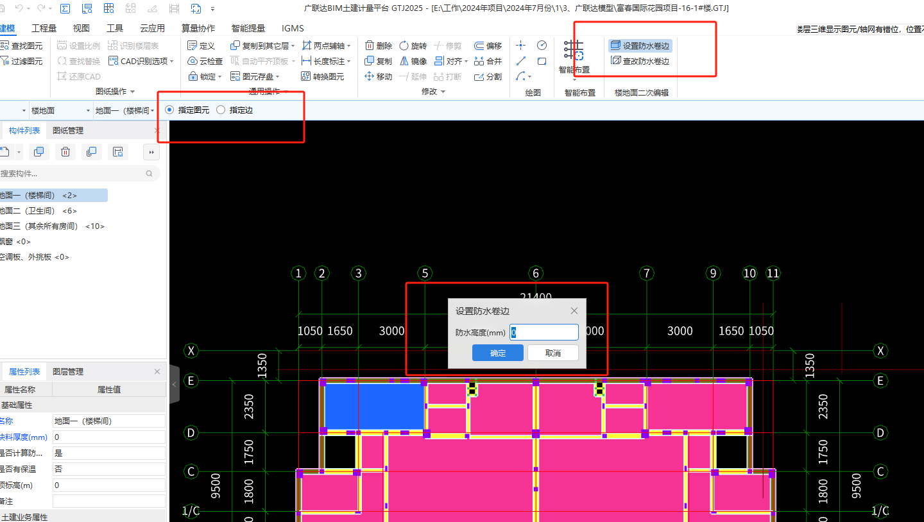Switch to 图纸管理 panel tab
Screen dimensions: 924x522
pos(68,130)
